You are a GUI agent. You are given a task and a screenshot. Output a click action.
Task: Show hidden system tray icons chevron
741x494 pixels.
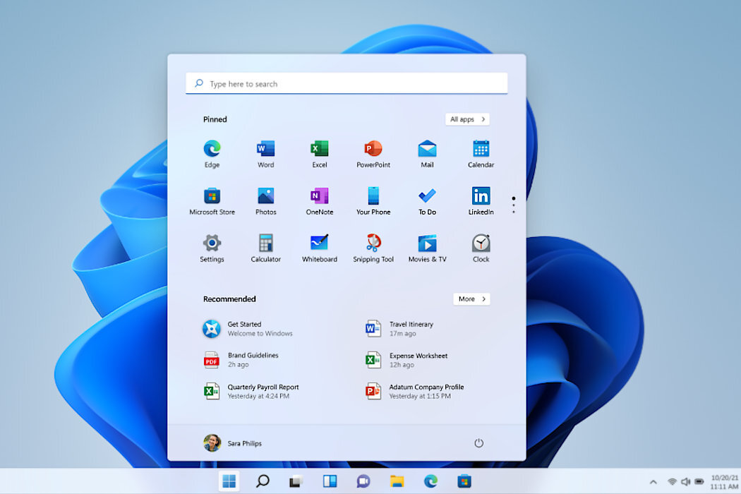pos(653,482)
